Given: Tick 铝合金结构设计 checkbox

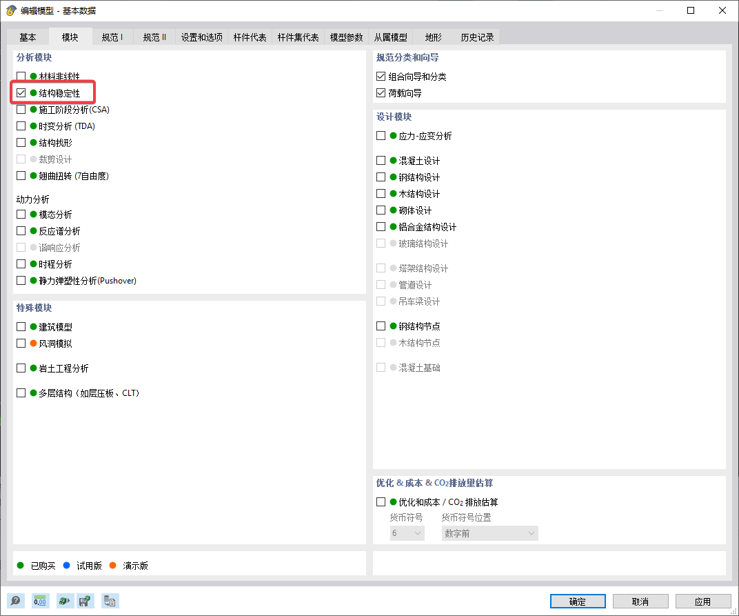Looking at the screenshot, I should (x=381, y=226).
